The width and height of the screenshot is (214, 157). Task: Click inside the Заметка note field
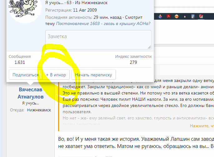click(x=98, y=40)
